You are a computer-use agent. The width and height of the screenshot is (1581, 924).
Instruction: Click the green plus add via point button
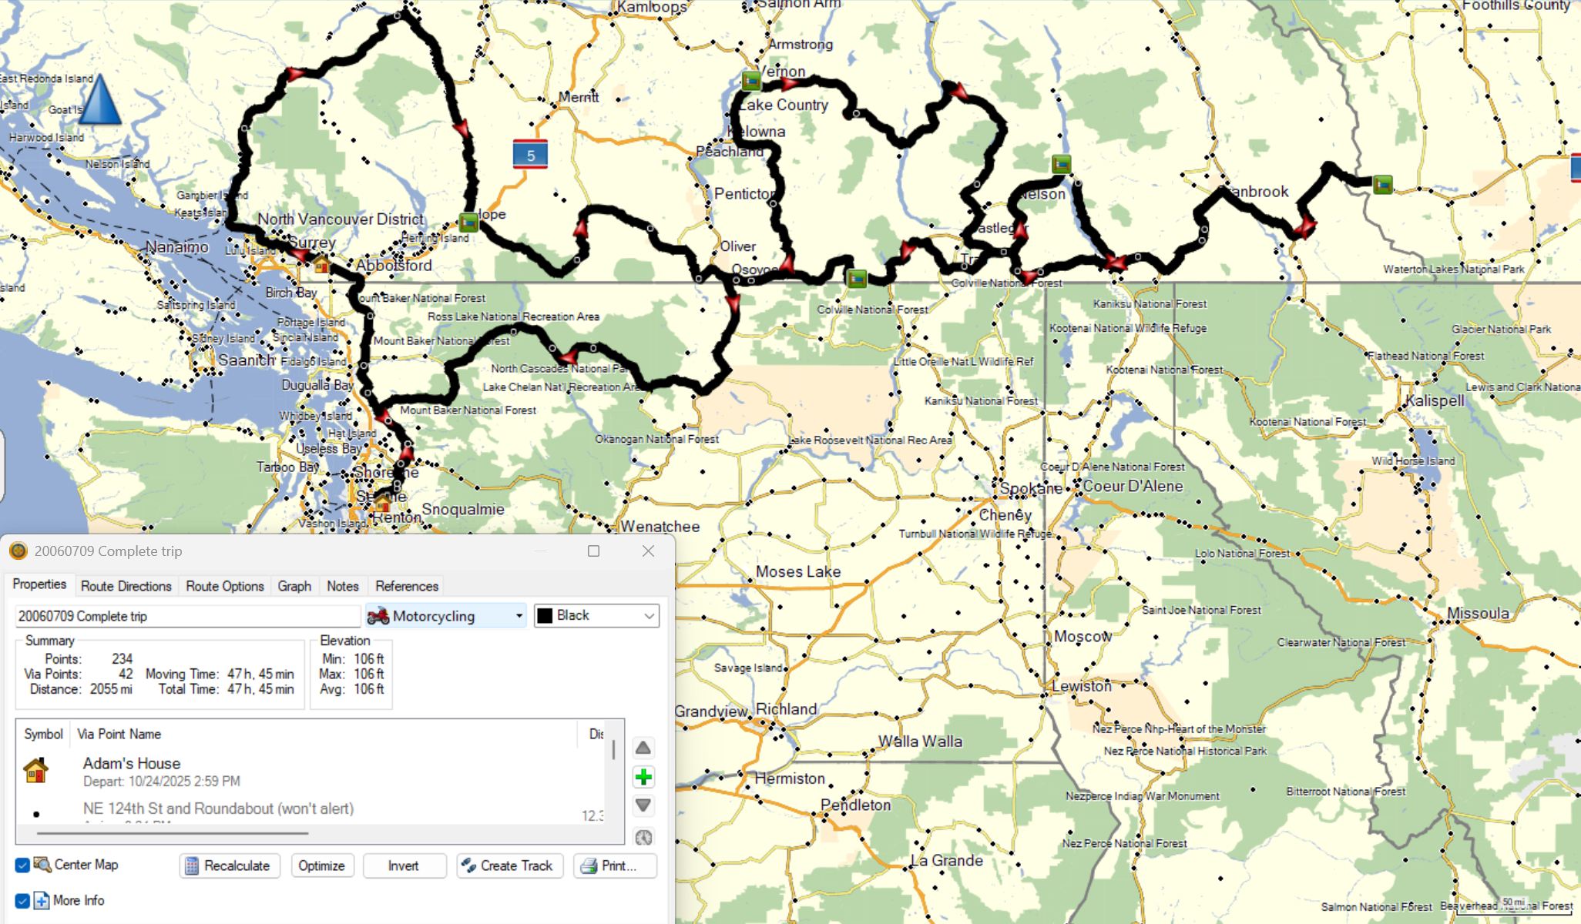(643, 777)
